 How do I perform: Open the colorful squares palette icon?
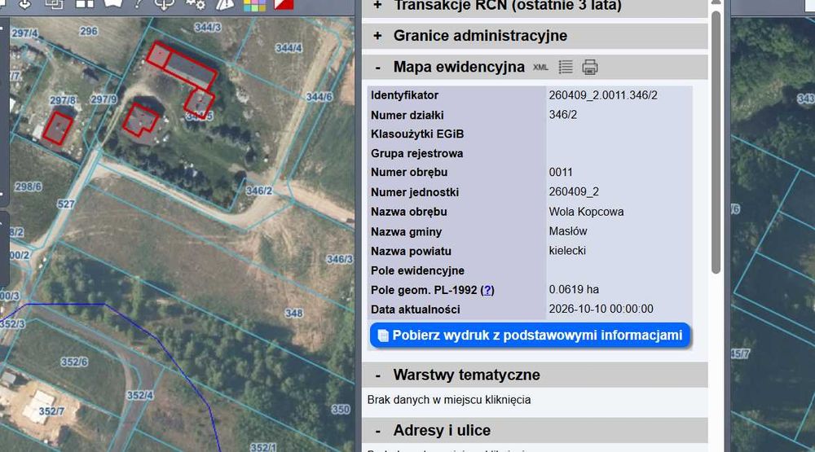tap(254, 5)
